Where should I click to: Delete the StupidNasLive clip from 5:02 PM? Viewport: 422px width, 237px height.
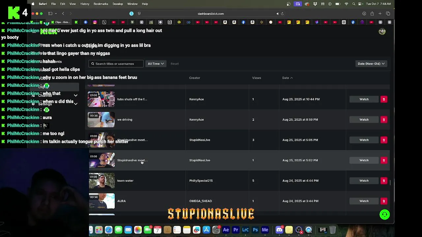[384, 160]
